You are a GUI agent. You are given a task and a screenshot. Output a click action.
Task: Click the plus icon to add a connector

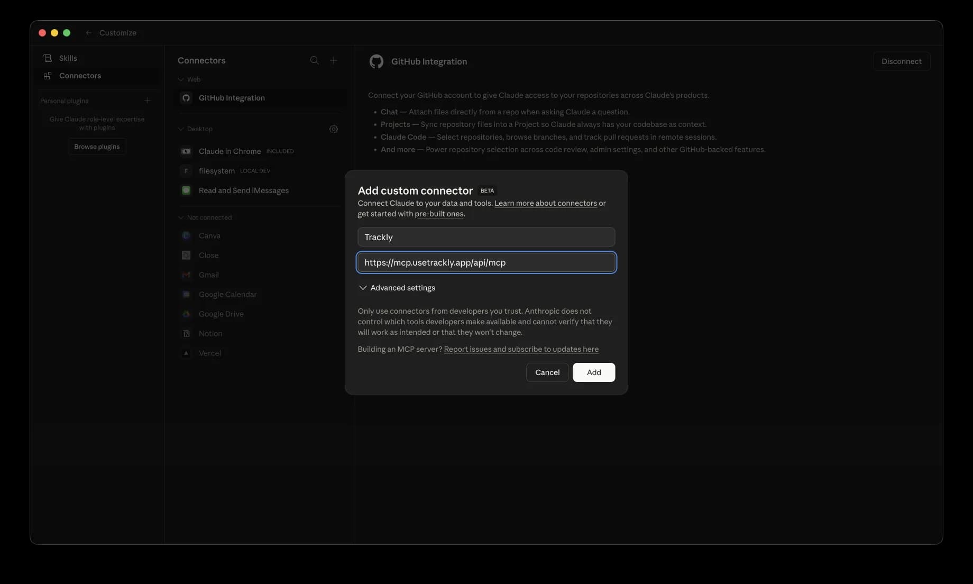point(334,60)
